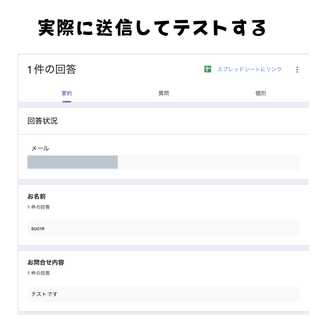Switch to the 要約 tab
This screenshot has width=335, height=325.
point(67,93)
